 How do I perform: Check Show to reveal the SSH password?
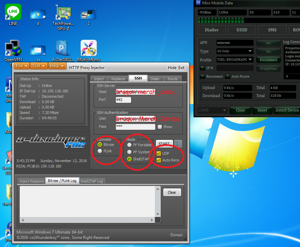pos(160,126)
